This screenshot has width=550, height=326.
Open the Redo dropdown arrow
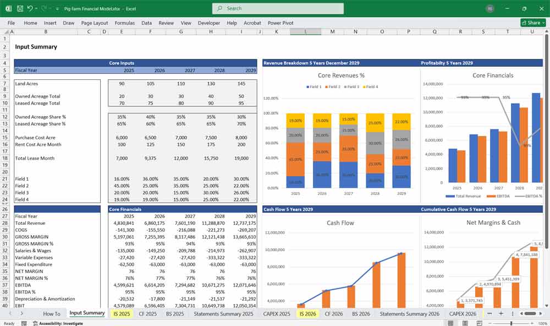point(50,8)
